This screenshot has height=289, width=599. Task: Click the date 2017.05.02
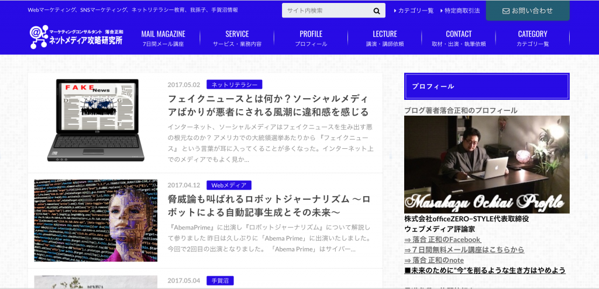click(184, 85)
